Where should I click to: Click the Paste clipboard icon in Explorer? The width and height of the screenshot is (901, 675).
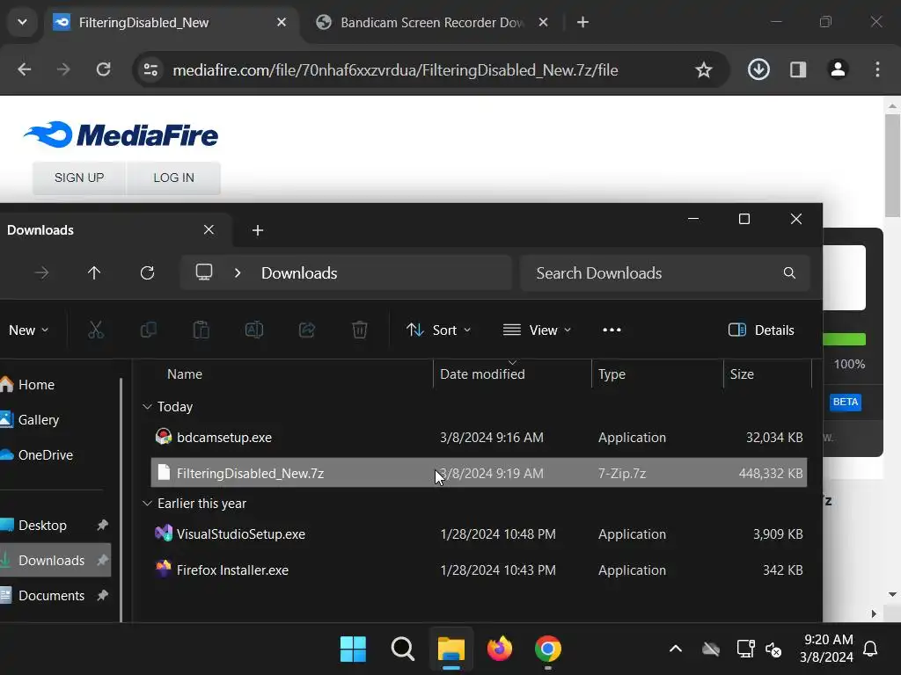pyautogui.click(x=201, y=330)
